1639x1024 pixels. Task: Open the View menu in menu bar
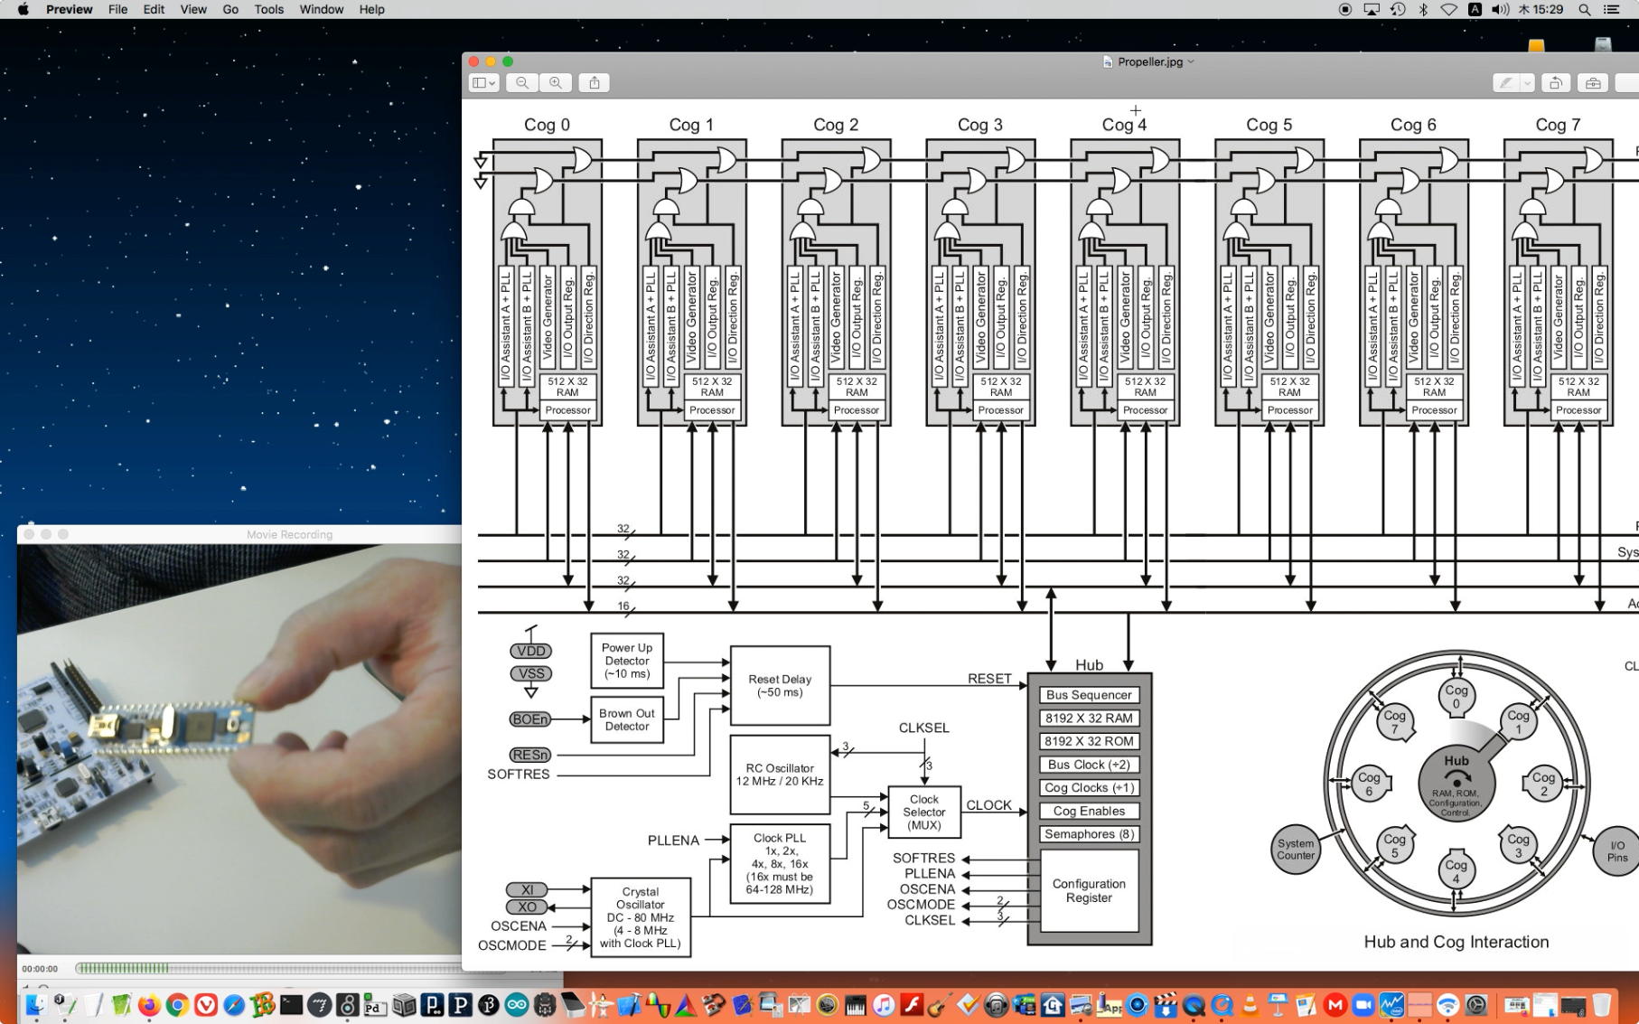(x=193, y=9)
